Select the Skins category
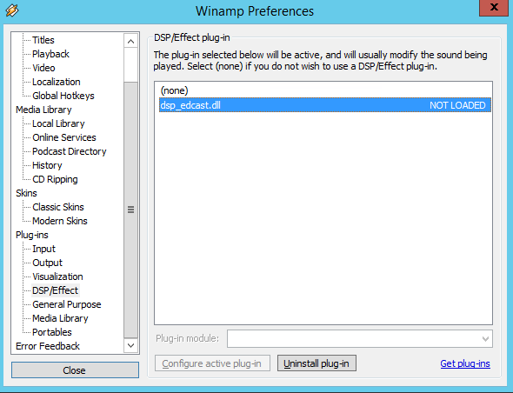The width and height of the screenshot is (513, 393). [x=26, y=193]
